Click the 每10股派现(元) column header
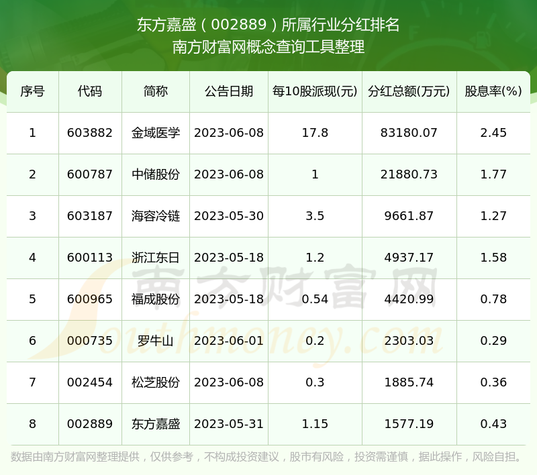The image size is (537, 475). click(x=315, y=91)
